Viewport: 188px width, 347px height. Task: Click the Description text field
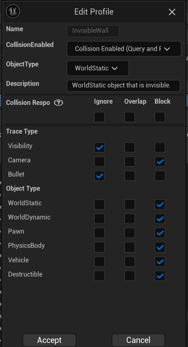(x=123, y=86)
